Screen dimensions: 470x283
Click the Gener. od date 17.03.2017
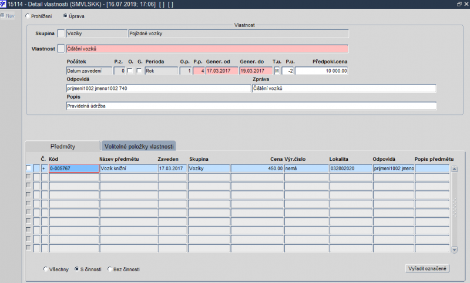[222, 71]
